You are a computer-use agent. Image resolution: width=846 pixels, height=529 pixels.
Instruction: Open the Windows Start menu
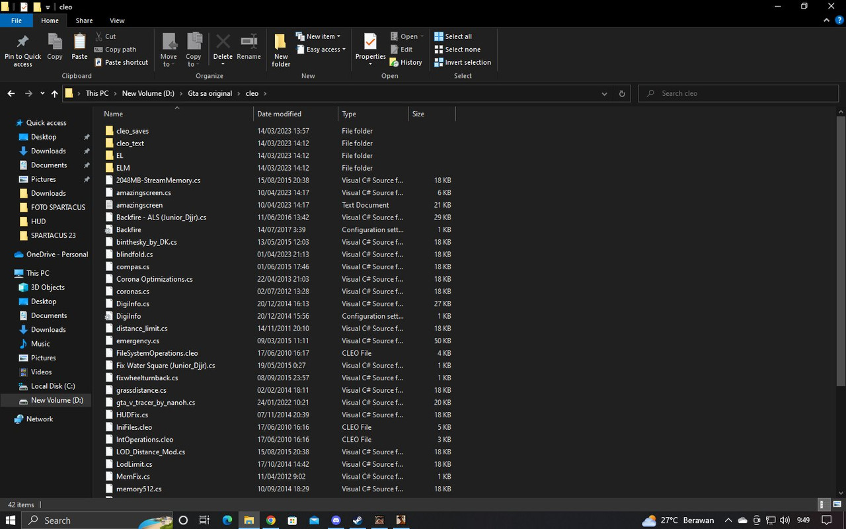coord(11,520)
